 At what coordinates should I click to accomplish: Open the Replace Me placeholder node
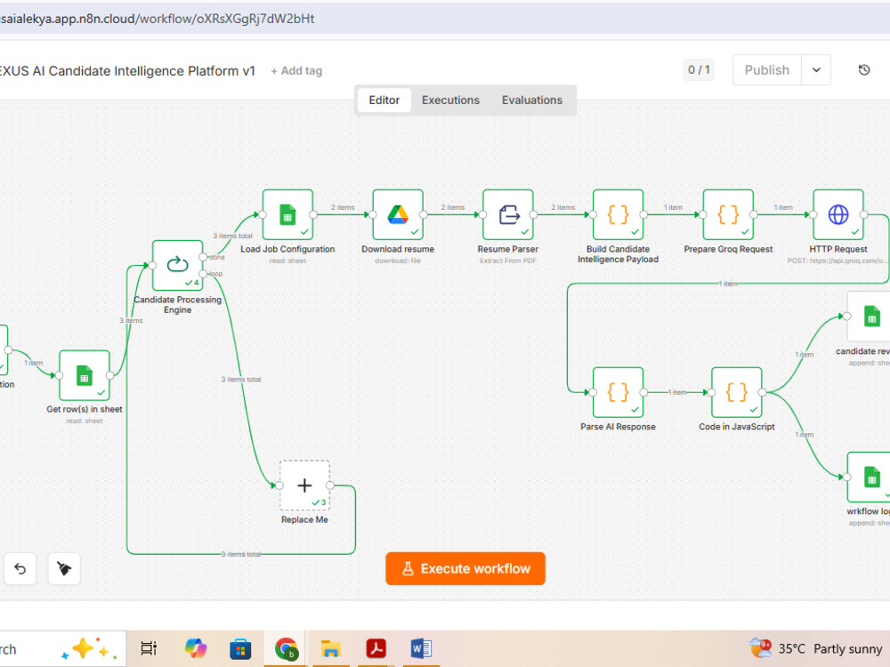click(x=304, y=486)
